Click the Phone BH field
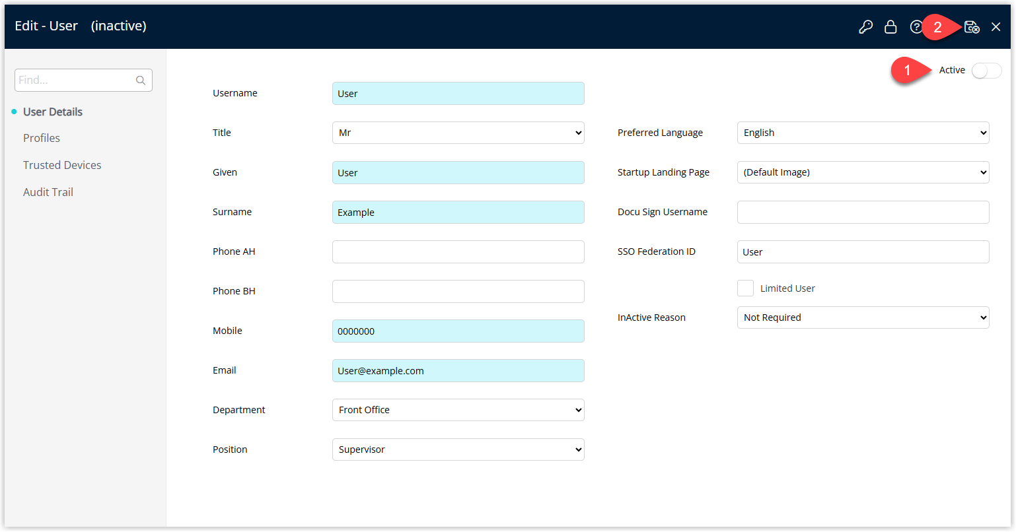Image resolution: width=1016 pixels, height=532 pixels. point(458,292)
